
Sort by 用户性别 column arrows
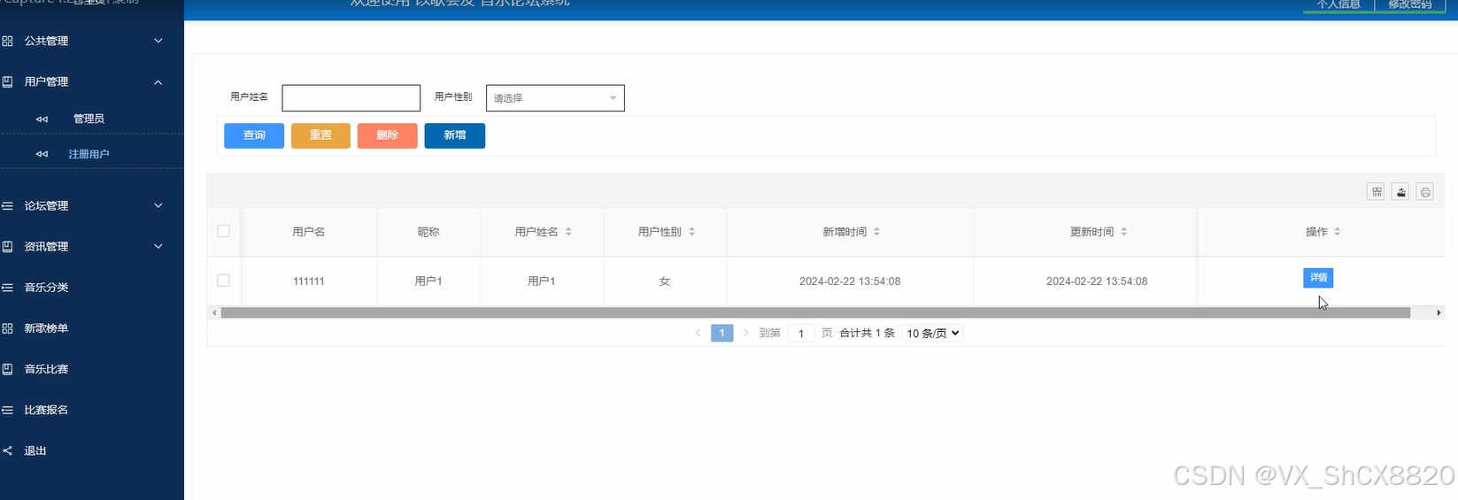[691, 232]
